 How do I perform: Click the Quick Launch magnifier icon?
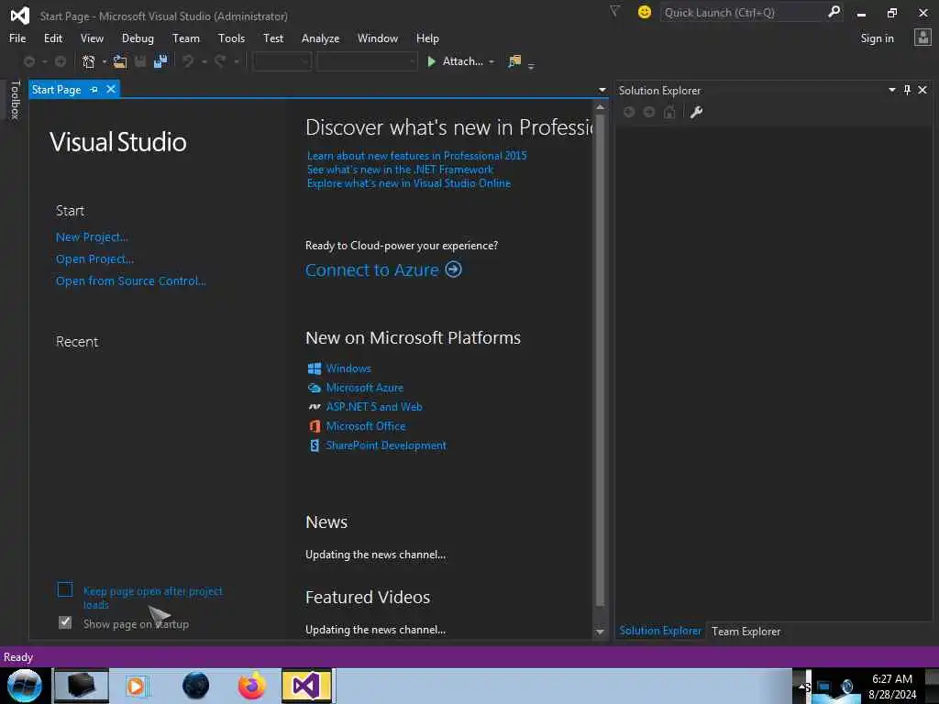coord(834,12)
